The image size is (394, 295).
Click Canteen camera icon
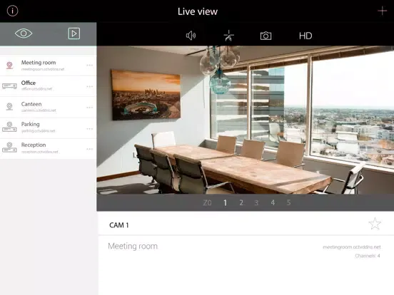tap(9, 107)
